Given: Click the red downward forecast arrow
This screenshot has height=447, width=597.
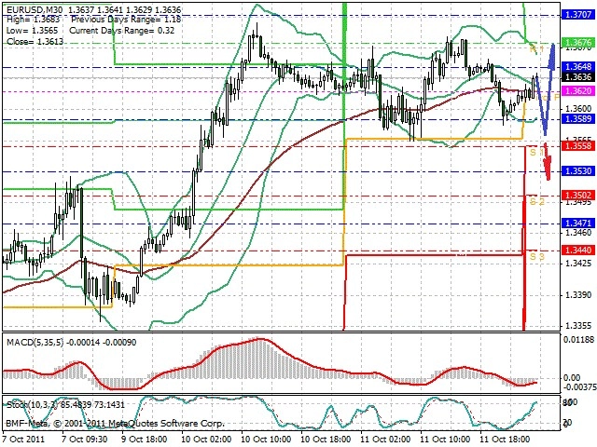Looking at the screenshot, I should 548,161.
